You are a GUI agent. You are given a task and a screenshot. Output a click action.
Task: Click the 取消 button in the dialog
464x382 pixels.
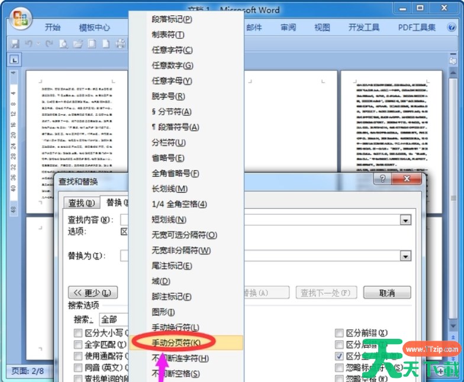(387, 293)
